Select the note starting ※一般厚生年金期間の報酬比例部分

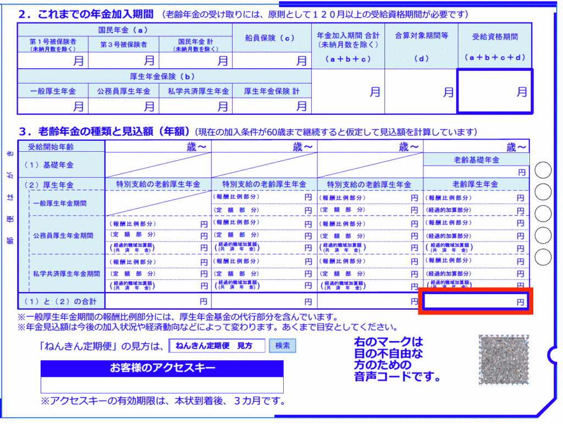click(178, 317)
